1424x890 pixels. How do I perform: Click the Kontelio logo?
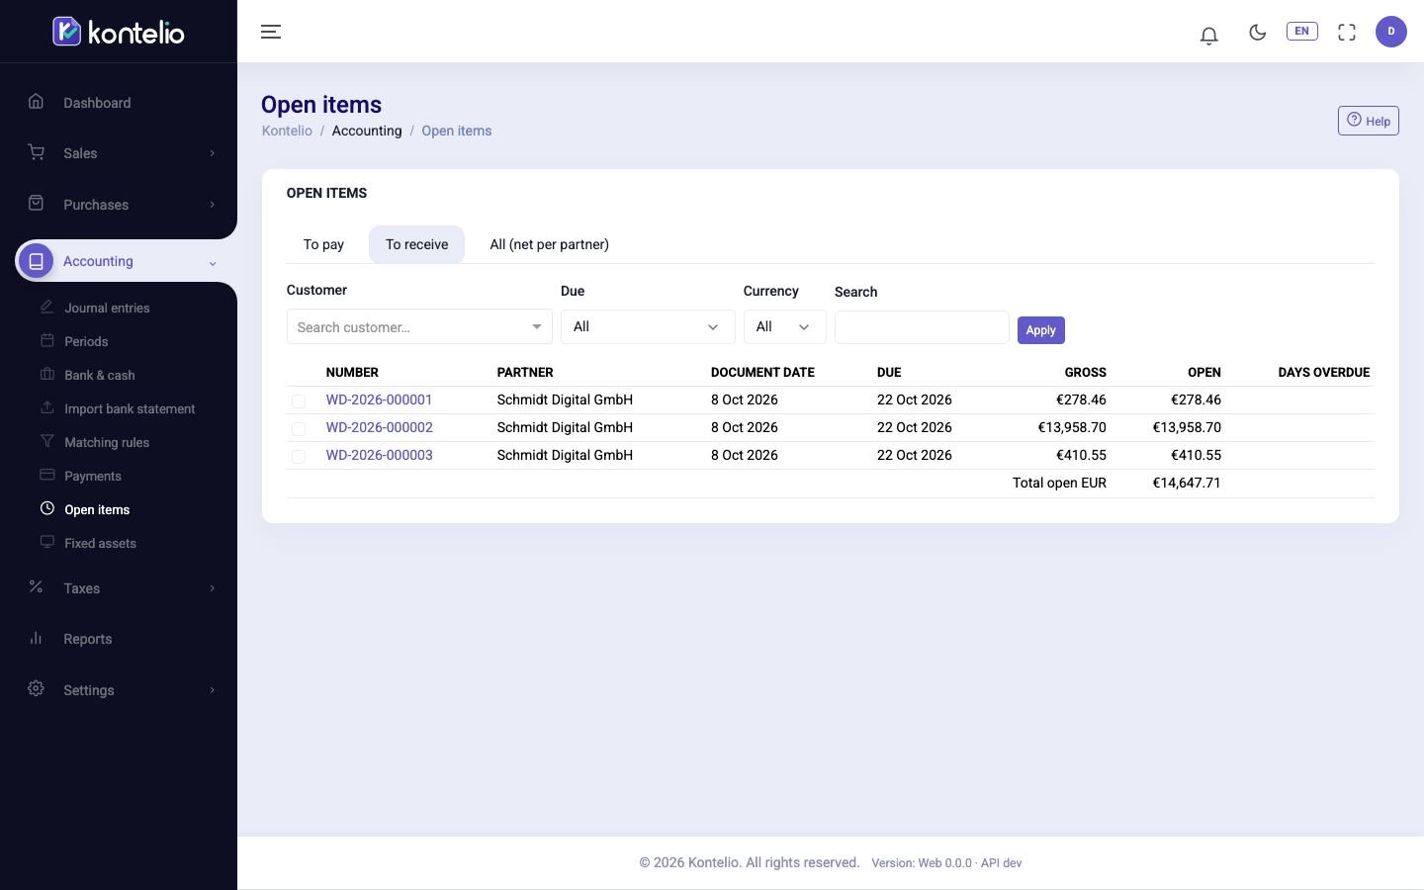pos(119,32)
